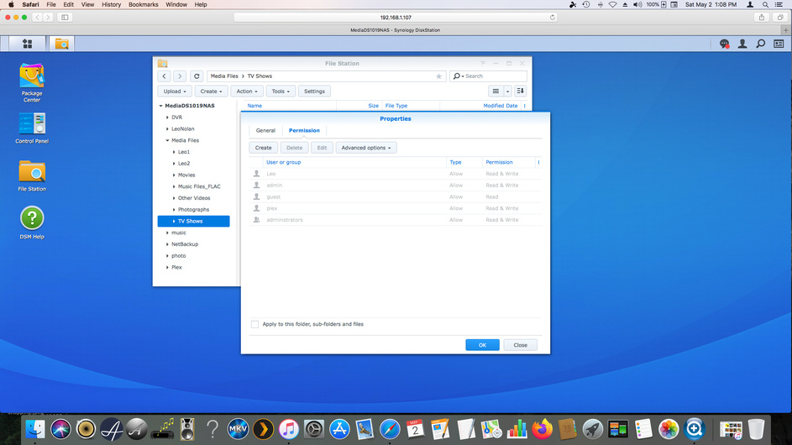The height and width of the screenshot is (445, 792).
Task: Open the Create dropdown in File Station toolbar
Action: coord(211,92)
